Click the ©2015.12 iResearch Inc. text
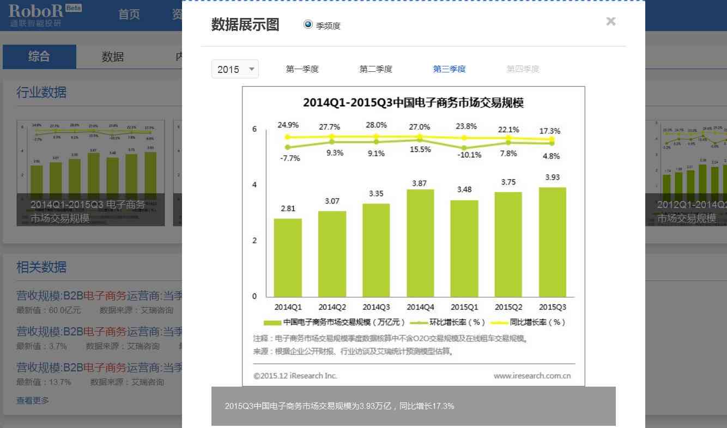The height and width of the screenshot is (428, 727). coord(295,376)
